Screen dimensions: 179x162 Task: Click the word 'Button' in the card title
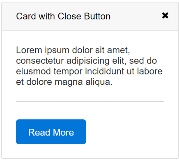pyautogui.click(x=97, y=16)
